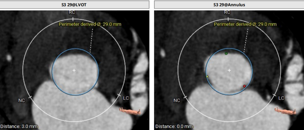Image resolution: width=304 pixels, height=130 pixels.
Task: Click the RC tick mark in LVOT view
Action: point(73,19)
